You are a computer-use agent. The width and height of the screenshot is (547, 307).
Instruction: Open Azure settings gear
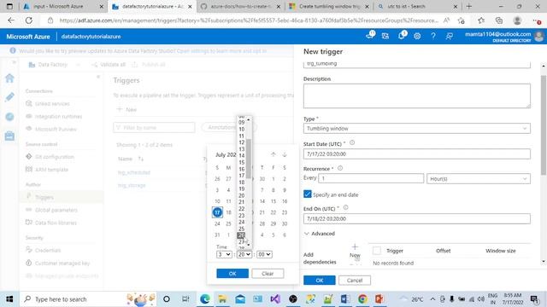click(x=417, y=36)
